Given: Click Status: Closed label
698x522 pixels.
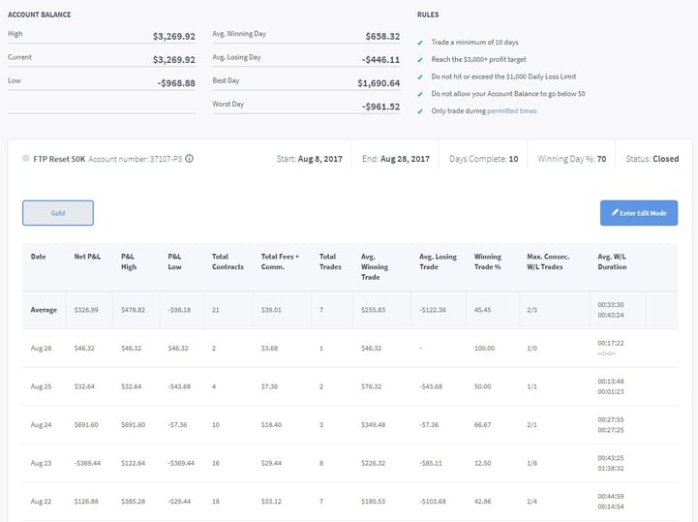Looking at the screenshot, I should (652, 159).
